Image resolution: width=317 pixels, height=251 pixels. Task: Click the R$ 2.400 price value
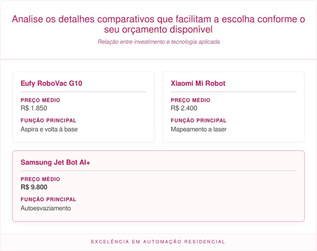pyautogui.click(x=184, y=108)
